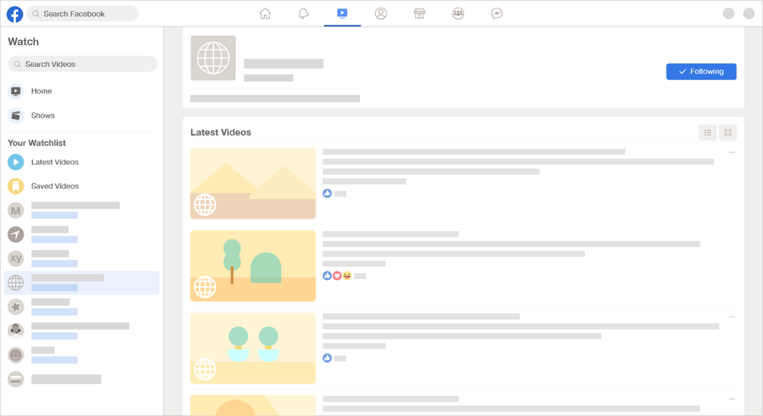This screenshot has height=416, width=763.
Task: Toggle the Following button
Action: (701, 72)
